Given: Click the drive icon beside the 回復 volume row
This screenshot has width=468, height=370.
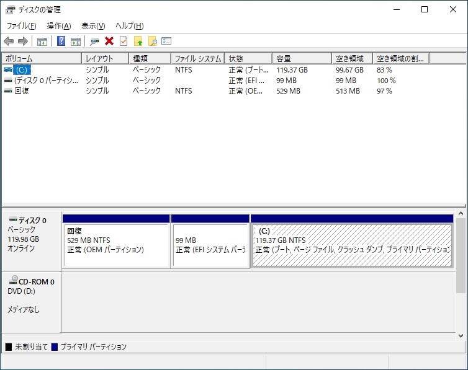Looking at the screenshot, I should click(x=8, y=90).
